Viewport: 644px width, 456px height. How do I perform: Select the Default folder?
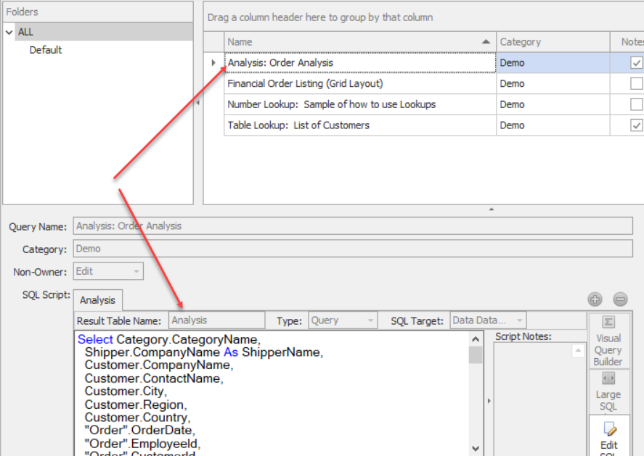[x=46, y=50]
